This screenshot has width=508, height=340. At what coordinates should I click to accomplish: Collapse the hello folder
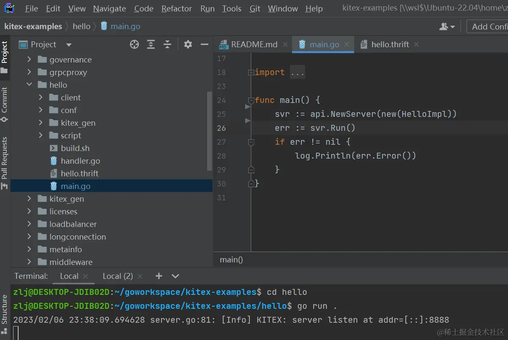[x=29, y=85]
